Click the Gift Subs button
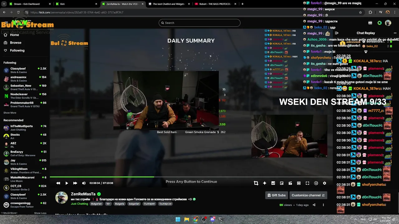 click(x=277, y=195)
